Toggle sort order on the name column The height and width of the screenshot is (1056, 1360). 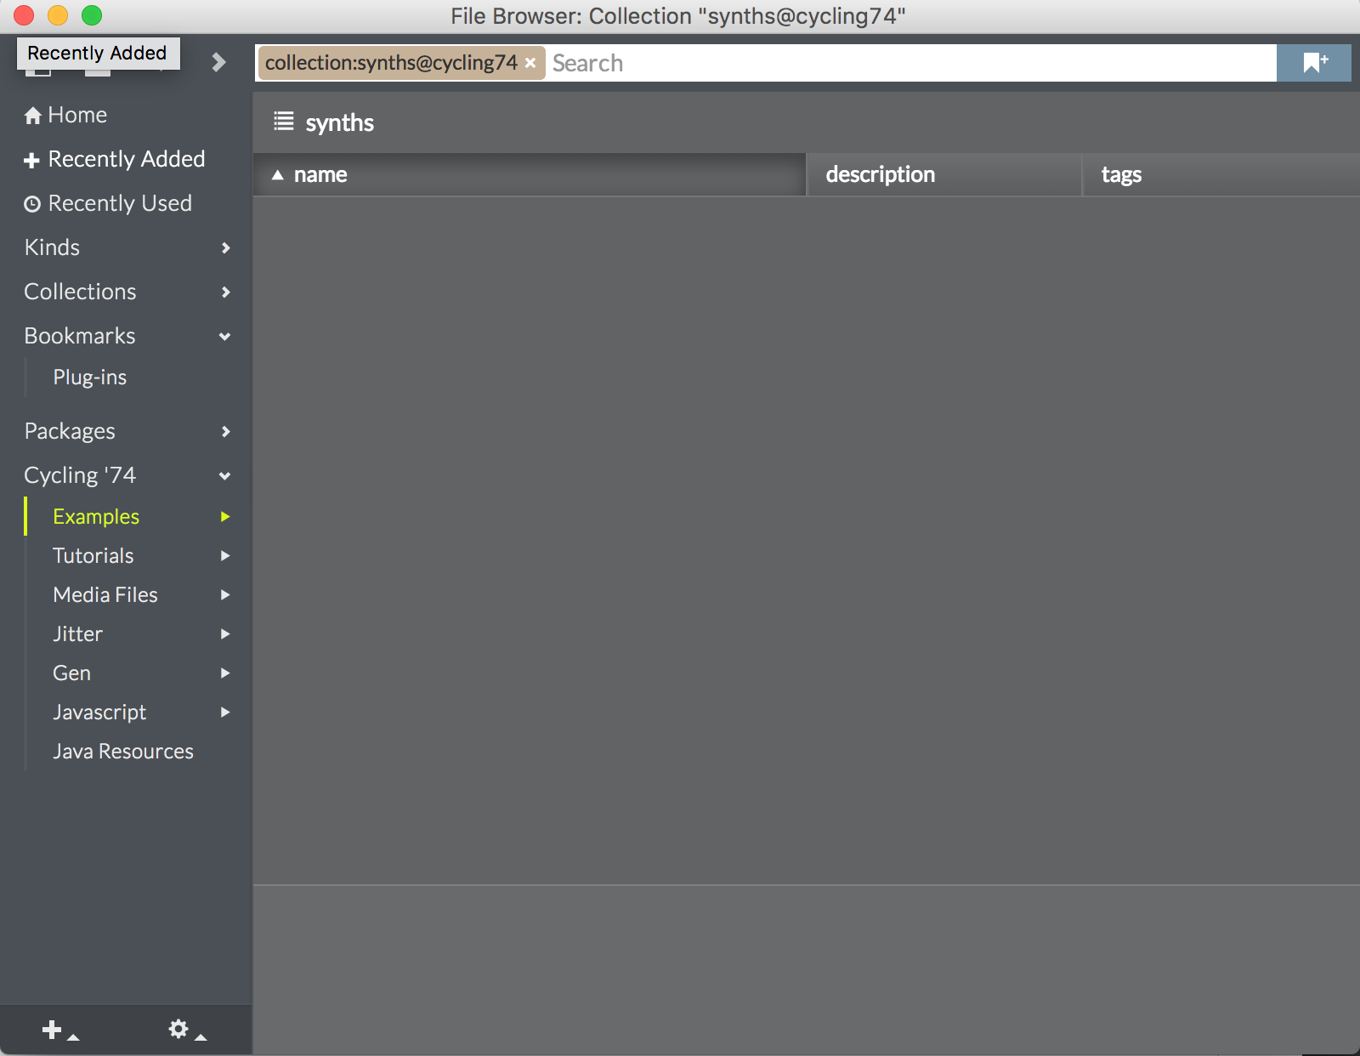[x=320, y=174]
